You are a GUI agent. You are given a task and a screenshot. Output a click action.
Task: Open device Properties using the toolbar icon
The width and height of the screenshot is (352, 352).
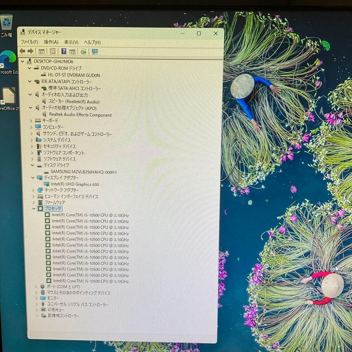point(52,51)
